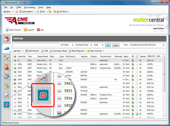This screenshot has height=126, width=170.
Task: Click the Clear button
Action: pos(116,45)
